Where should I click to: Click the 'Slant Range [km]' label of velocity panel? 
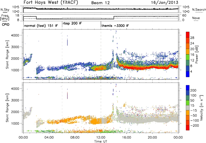(x=7, y=108)
